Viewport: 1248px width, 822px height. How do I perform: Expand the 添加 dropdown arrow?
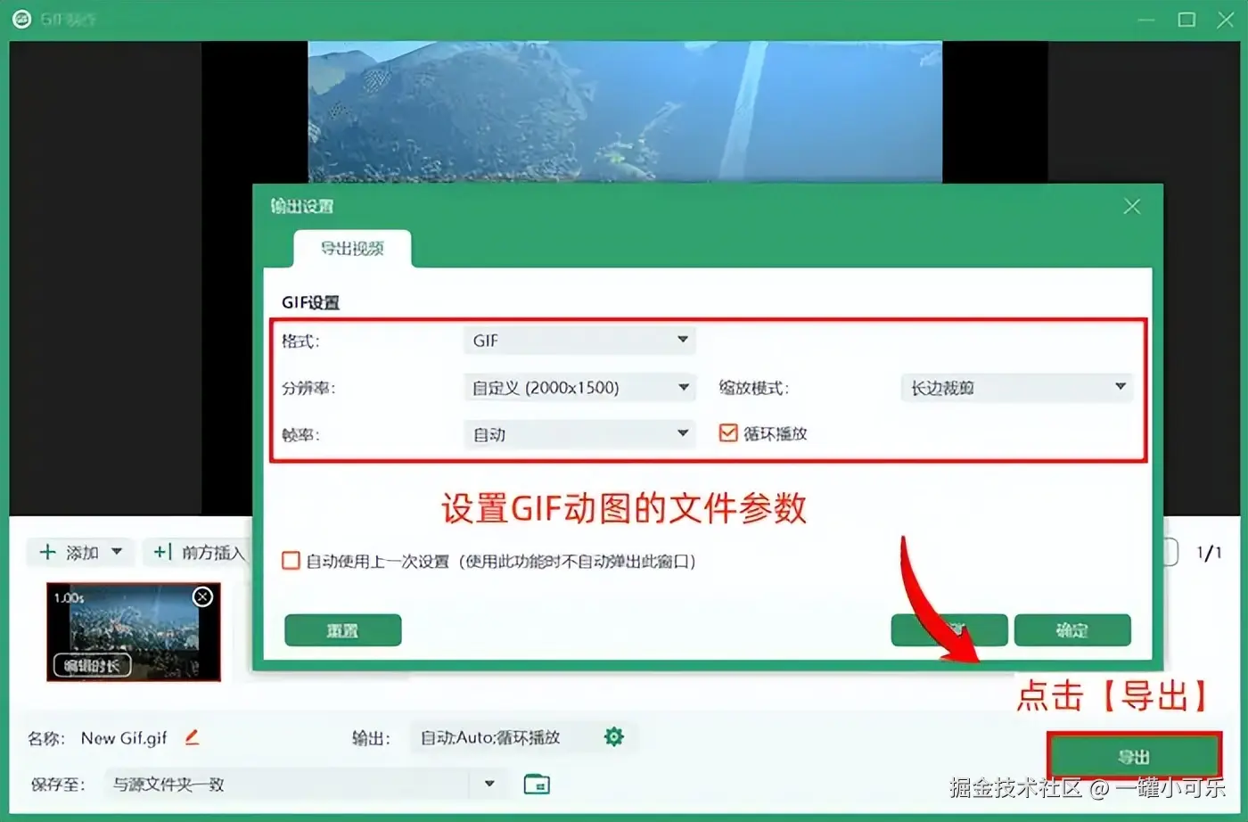[x=117, y=552]
